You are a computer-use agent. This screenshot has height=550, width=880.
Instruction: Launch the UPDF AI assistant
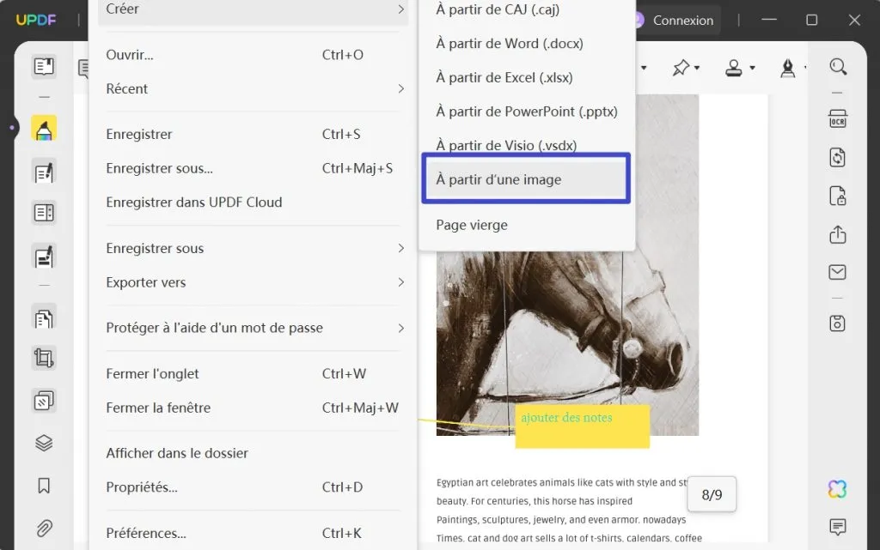pos(838,487)
